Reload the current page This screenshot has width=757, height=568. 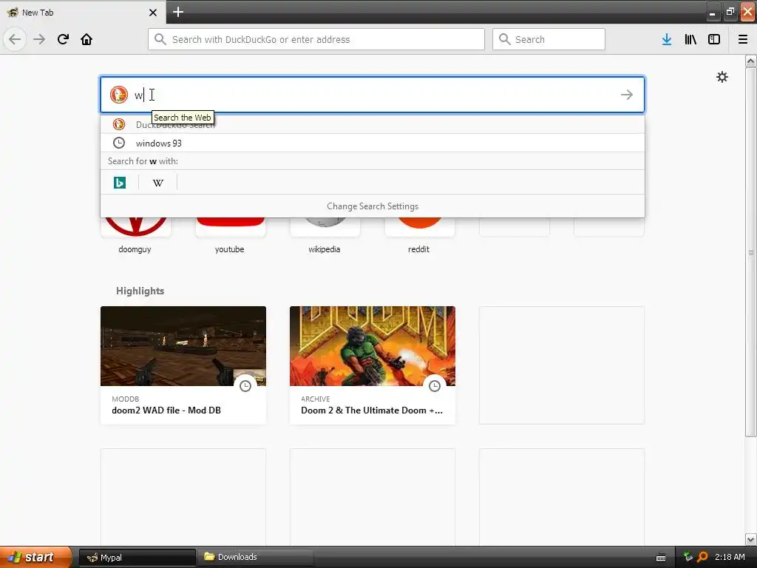point(63,39)
